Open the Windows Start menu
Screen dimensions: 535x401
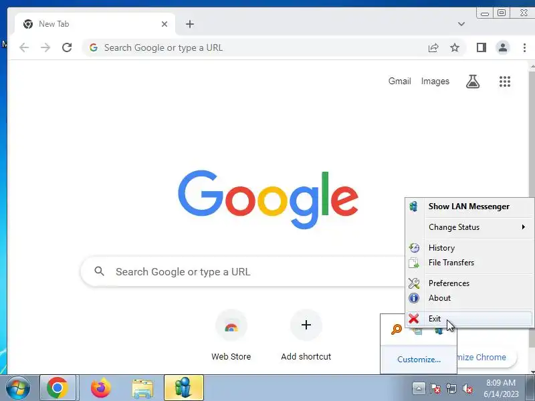[x=18, y=388]
